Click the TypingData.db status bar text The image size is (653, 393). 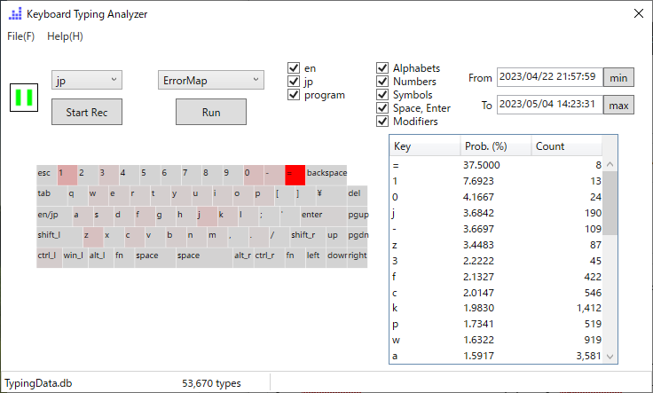(x=38, y=383)
